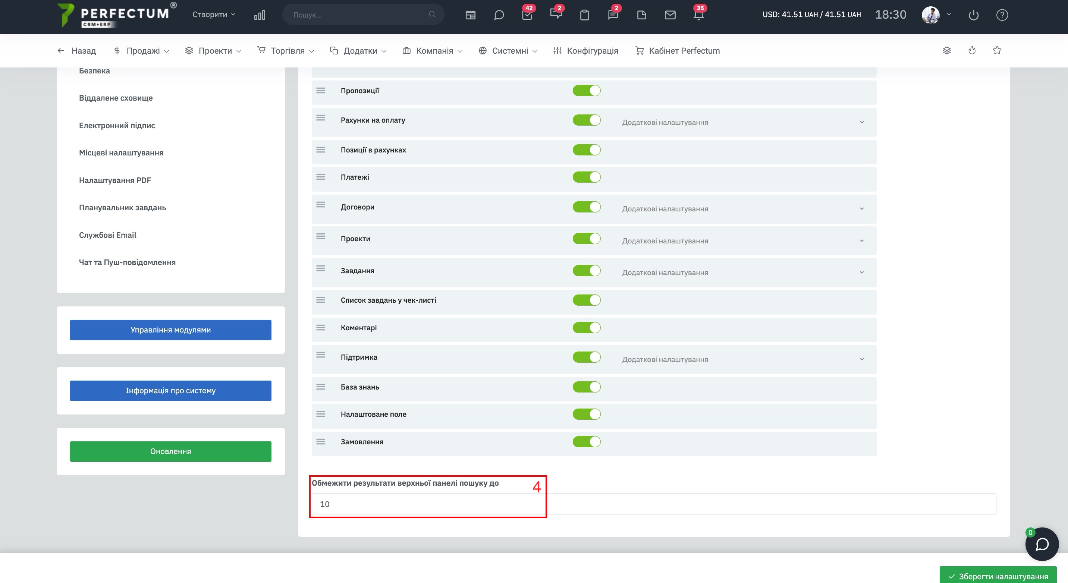Image resolution: width=1068 pixels, height=583 pixels.
Task: Click the Інформація про систему button
Action: tap(170, 391)
